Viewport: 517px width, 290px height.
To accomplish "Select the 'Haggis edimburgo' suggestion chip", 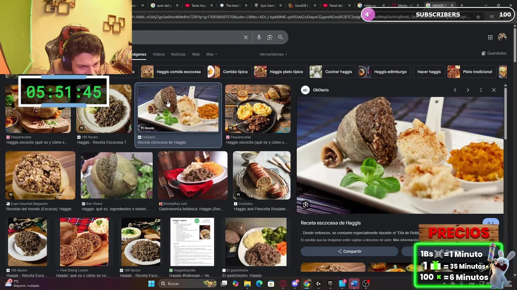I will pyautogui.click(x=384, y=72).
